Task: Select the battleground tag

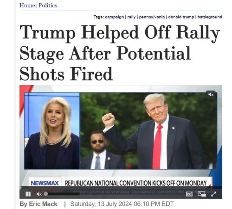Action: point(210,17)
